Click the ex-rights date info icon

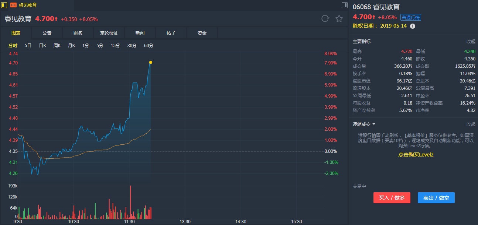tap(413, 26)
